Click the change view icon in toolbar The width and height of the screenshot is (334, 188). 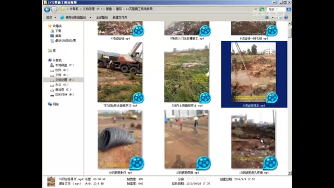click(x=267, y=17)
